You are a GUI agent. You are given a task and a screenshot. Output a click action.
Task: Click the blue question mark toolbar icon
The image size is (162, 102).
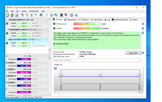point(72,15)
